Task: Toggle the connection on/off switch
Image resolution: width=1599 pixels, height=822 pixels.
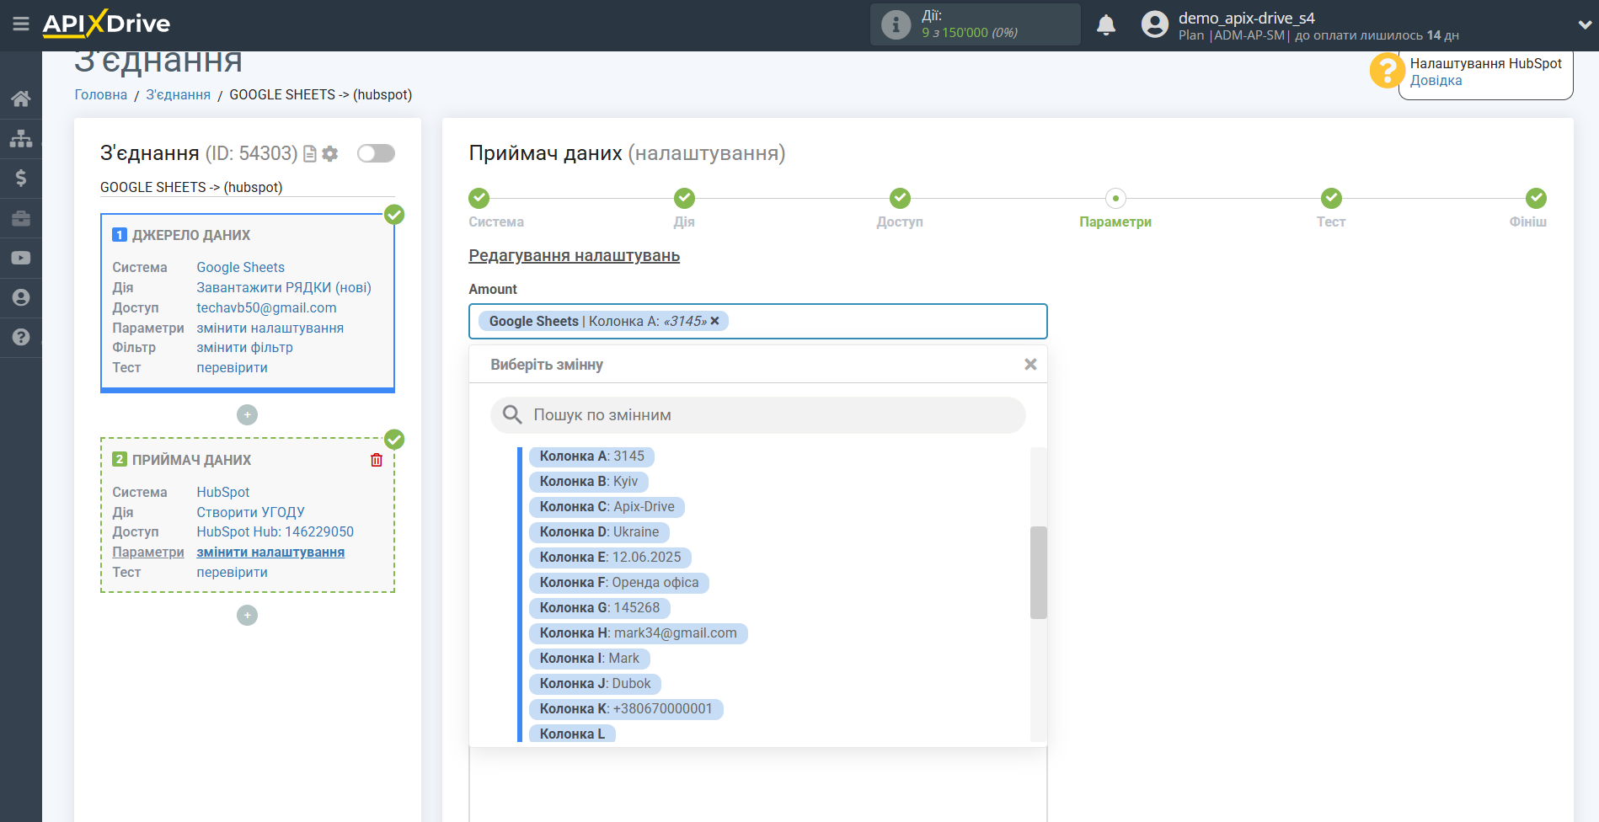Action: pyautogui.click(x=376, y=153)
